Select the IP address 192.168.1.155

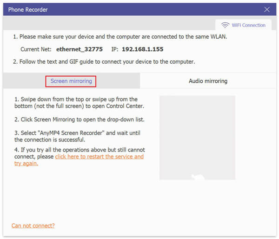tap(143, 49)
